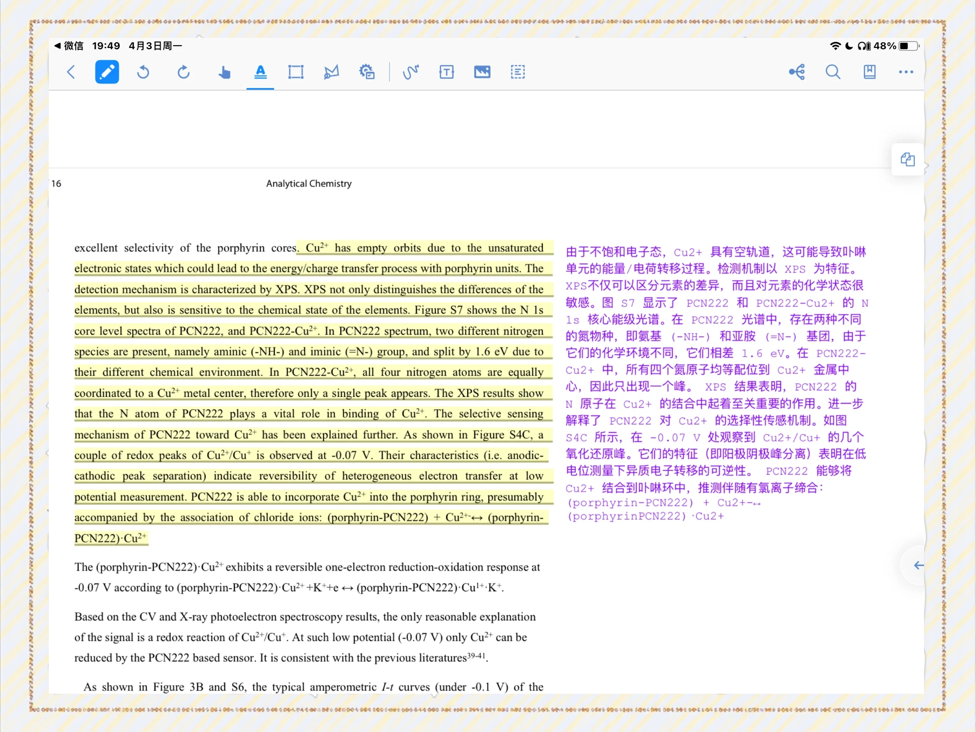Tap the headphones status icon
The width and height of the screenshot is (976, 732).
click(864, 46)
